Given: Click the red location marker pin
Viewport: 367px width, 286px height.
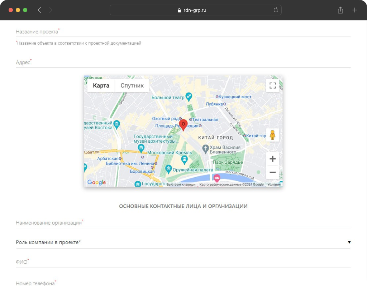Looking at the screenshot, I should coord(183,125).
